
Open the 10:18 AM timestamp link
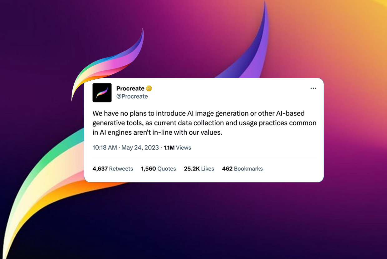(105, 147)
